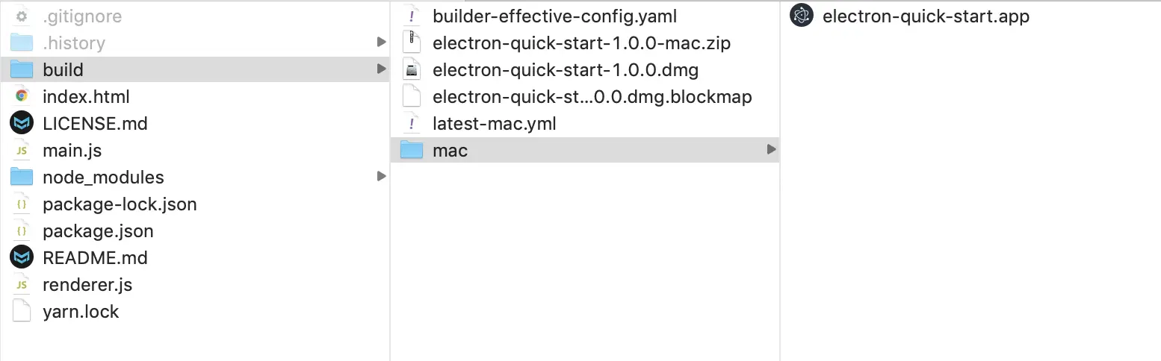Select the latest-mac.yml file name
This screenshot has width=1161, height=361.
coord(494,123)
